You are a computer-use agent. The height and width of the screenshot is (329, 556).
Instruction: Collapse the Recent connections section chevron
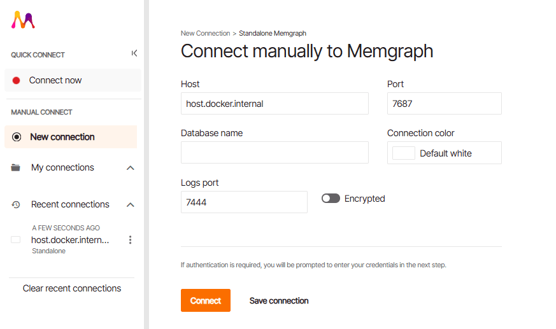pyautogui.click(x=131, y=205)
